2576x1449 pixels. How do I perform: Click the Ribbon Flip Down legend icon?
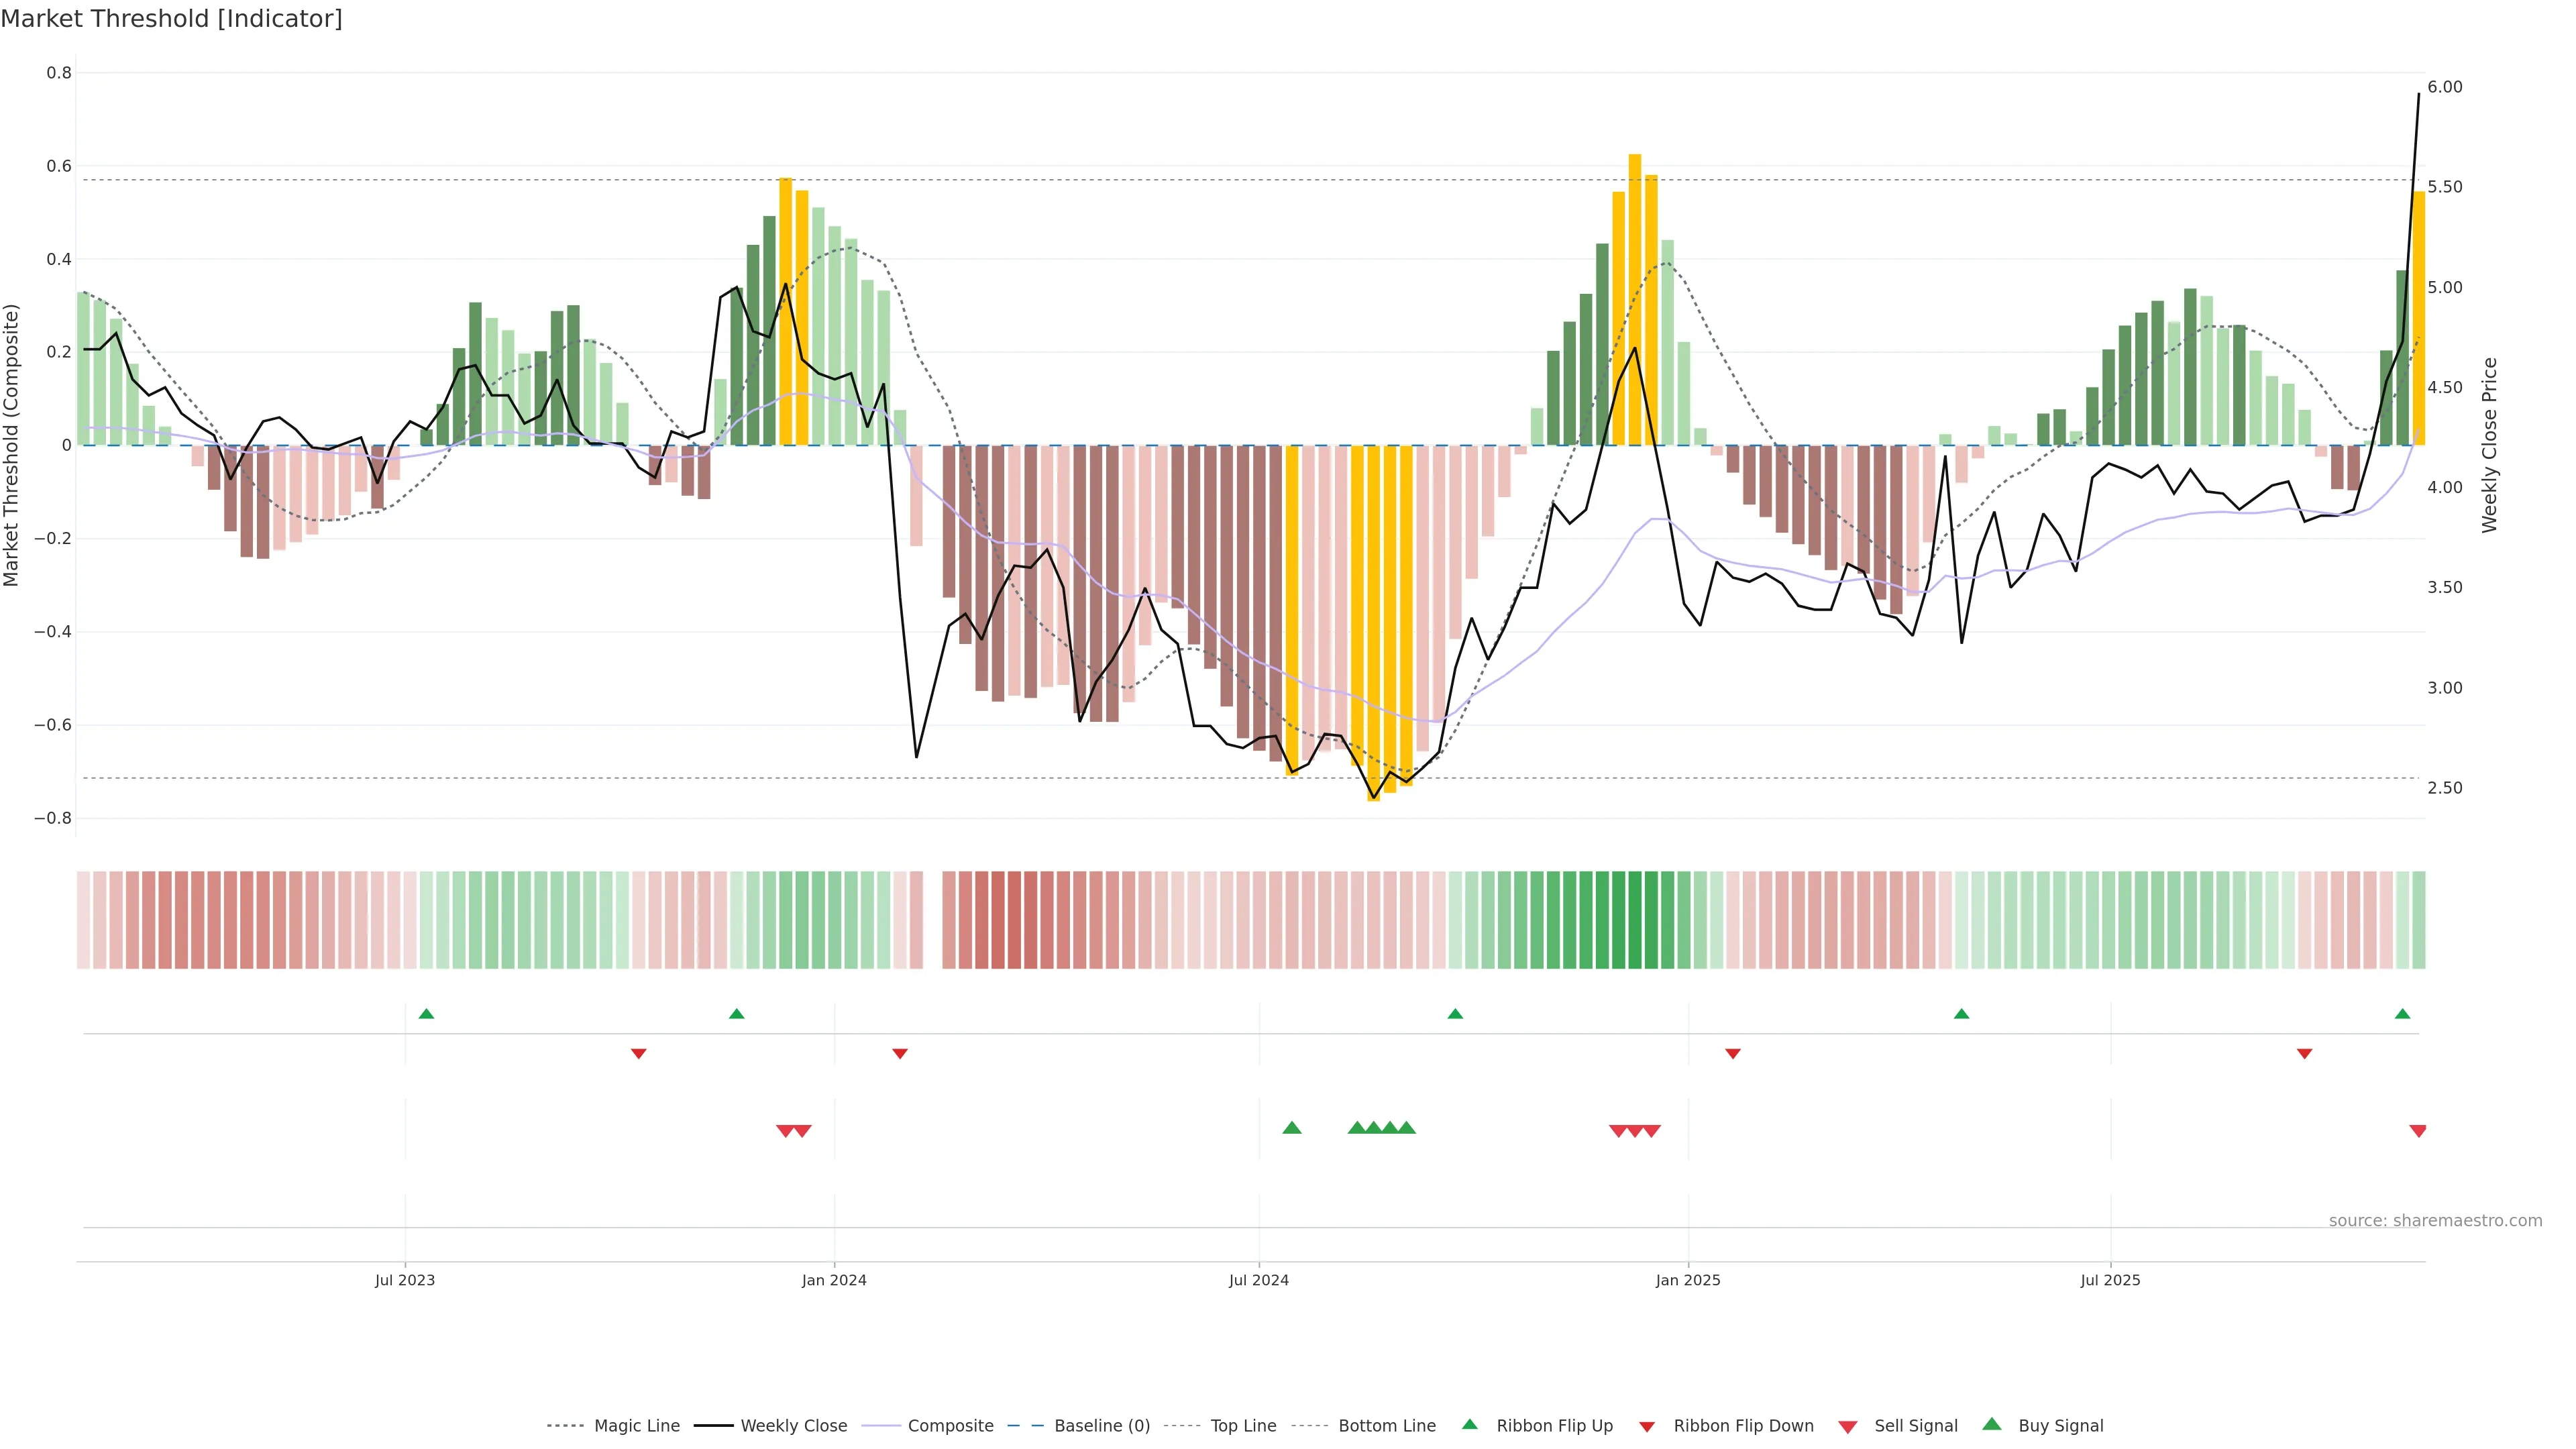point(1647,1427)
